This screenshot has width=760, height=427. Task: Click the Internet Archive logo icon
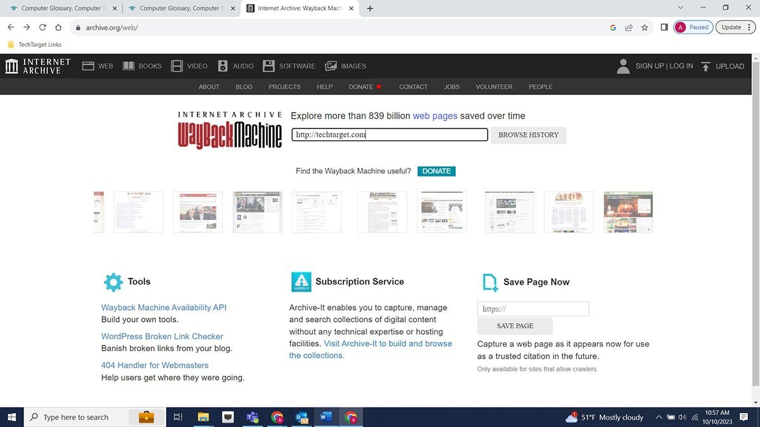click(11, 66)
